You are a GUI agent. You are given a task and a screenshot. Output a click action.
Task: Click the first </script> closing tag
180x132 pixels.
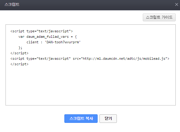20,53
